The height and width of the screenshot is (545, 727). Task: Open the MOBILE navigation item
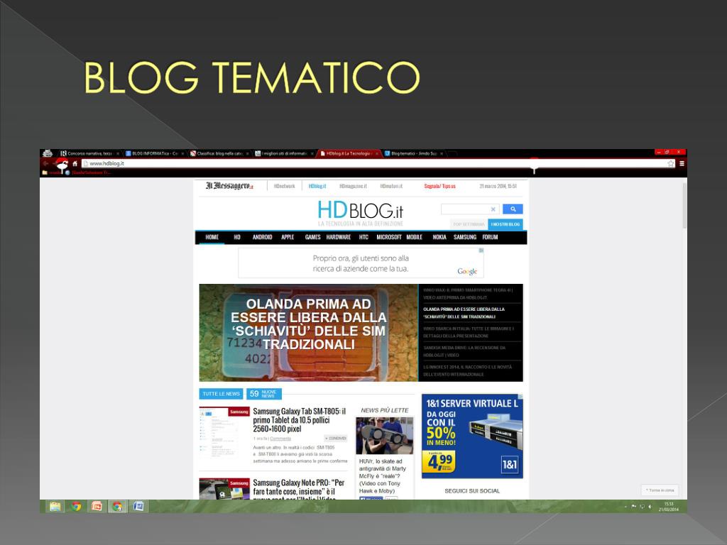(x=415, y=237)
